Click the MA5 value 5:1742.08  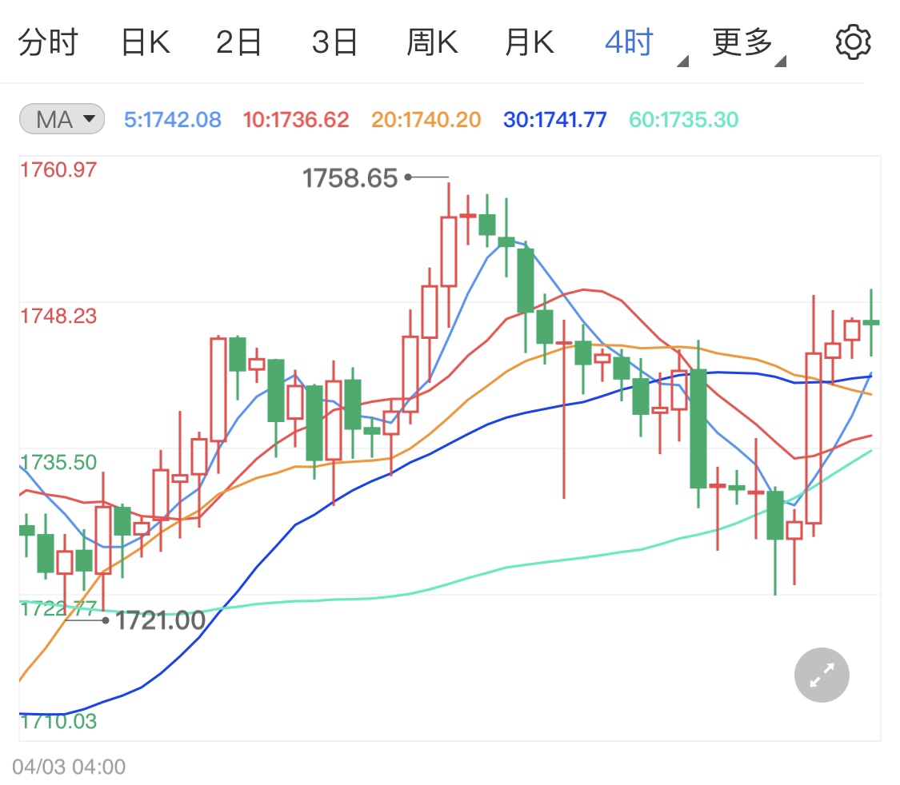(173, 120)
